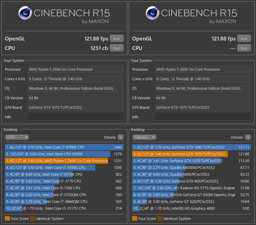Select the Intel Xeon CPU X5650 row
256x225 pixels.
point(64,154)
